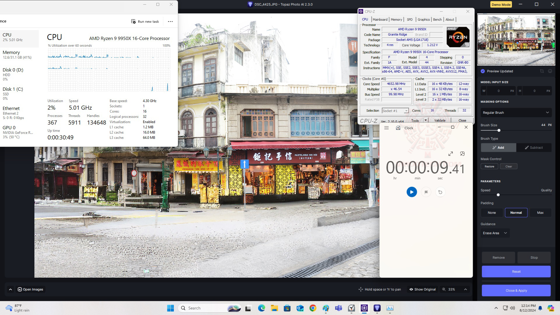Open the Regular Brush masking dropdown
Viewport: 560px width, 315px height.
click(516, 113)
